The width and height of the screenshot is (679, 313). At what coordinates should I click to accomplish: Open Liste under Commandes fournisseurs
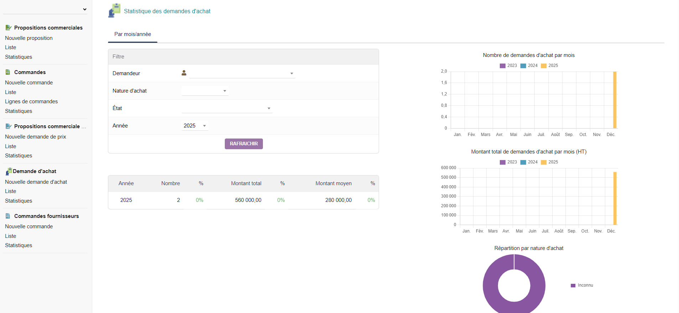11,236
